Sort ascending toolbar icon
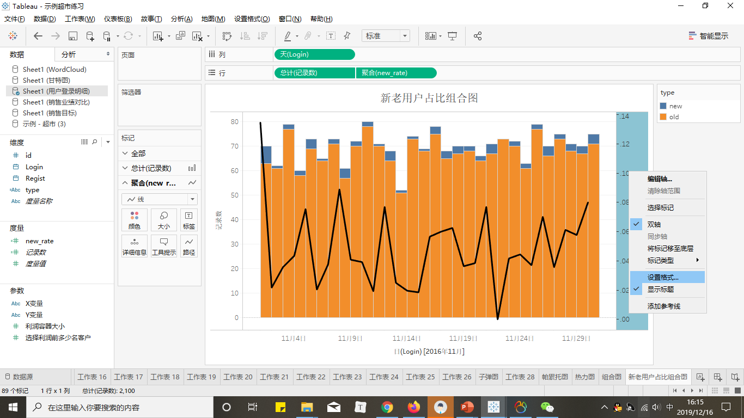This screenshot has width=744, height=418. (x=245, y=36)
